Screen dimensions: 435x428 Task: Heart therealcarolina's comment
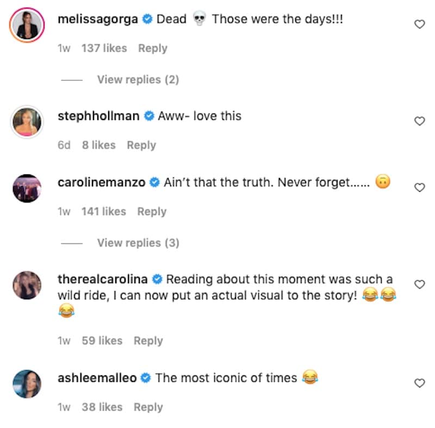(419, 284)
